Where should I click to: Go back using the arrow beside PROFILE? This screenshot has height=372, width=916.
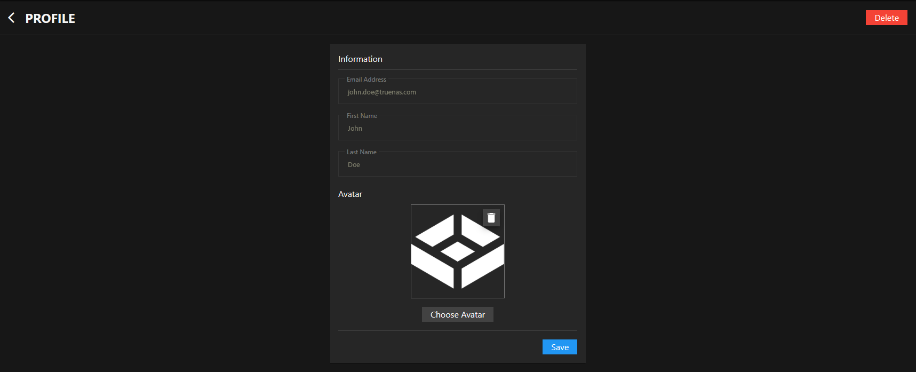point(11,18)
